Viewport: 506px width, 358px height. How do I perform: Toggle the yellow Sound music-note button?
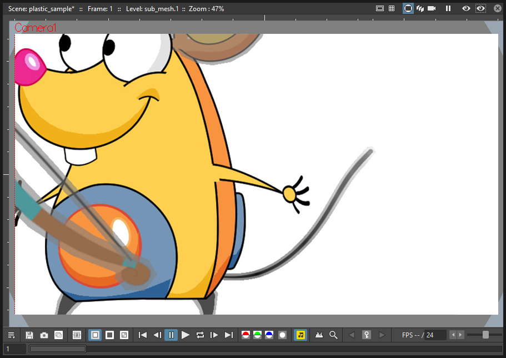300,335
